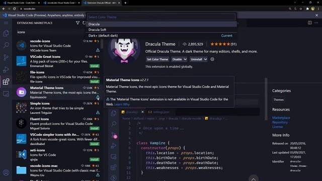Click the Uninstall button
This screenshot has width=322, height=181.
(196, 59)
